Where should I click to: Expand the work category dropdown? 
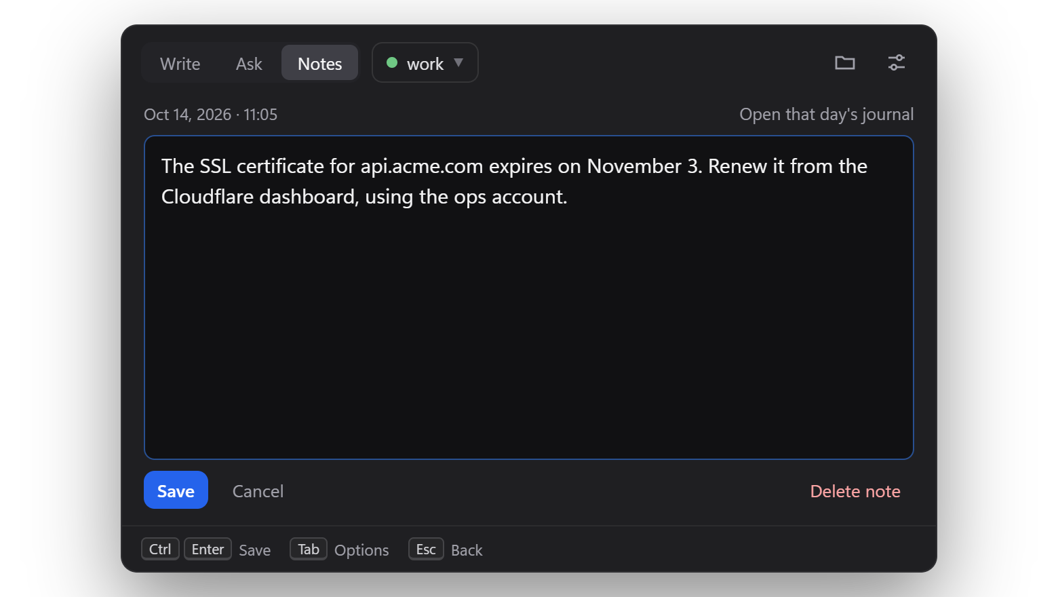click(x=425, y=63)
